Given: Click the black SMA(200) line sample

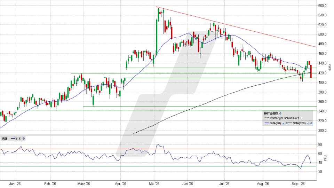Looking at the screenshot, I should (x=290, y=123).
